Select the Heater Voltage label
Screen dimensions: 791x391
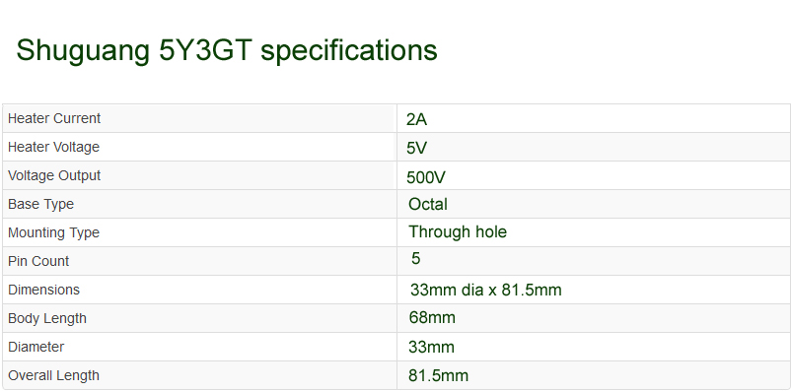coord(53,147)
